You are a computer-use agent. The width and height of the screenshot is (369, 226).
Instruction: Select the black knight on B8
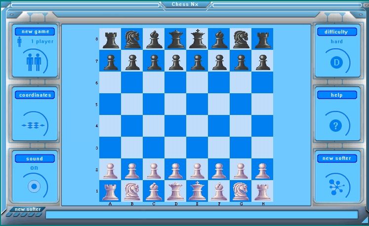[x=132, y=39]
